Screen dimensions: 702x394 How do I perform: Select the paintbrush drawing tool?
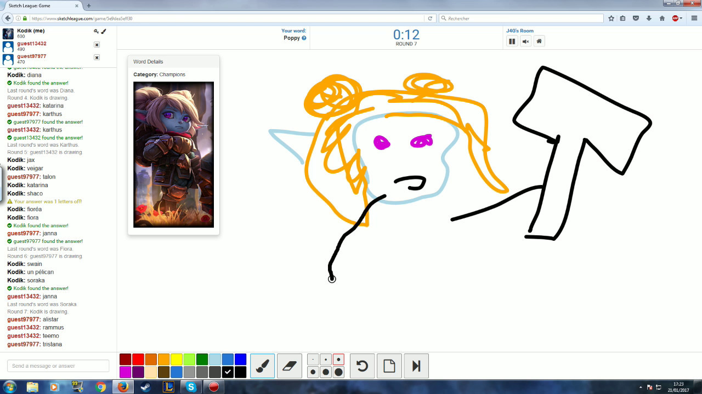[x=262, y=366]
